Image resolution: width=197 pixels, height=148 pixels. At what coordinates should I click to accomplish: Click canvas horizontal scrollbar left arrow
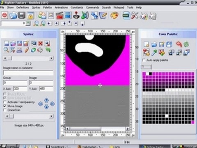click(68, 129)
